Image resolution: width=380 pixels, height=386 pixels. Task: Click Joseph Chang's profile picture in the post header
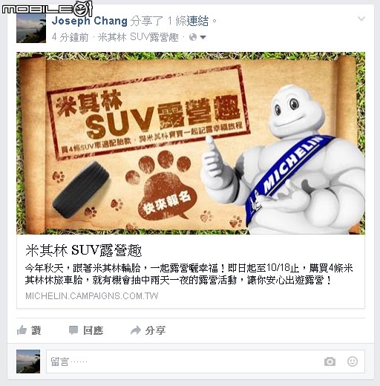pos(31,28)
